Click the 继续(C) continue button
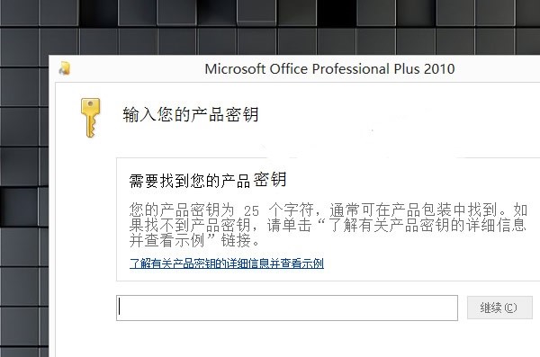The width and height of the screenshot is (540, 357). click(499, 308)
